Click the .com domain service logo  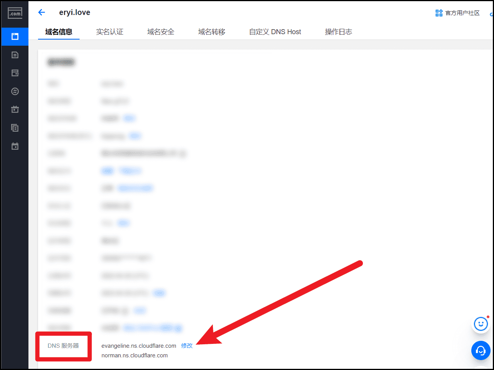[15, 13]
